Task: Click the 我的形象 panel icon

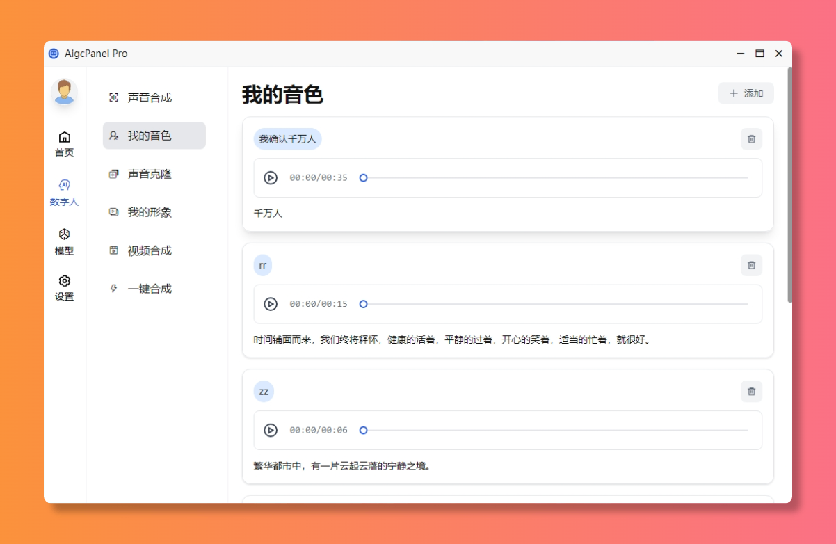Action: click(x=113, y=212)
